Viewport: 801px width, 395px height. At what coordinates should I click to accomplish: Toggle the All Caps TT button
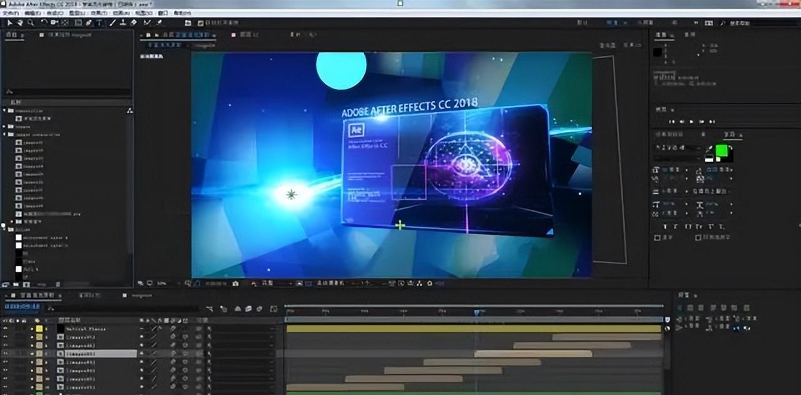(x=688, y=226)
